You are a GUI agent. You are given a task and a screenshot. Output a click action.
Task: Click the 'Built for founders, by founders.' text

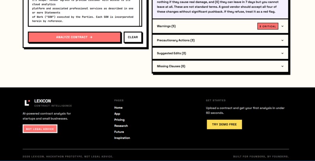(261, 157)
